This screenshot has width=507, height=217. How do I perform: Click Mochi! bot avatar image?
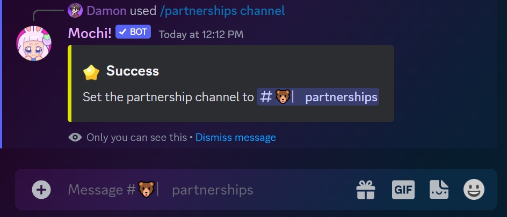click(x=34, y=43)
